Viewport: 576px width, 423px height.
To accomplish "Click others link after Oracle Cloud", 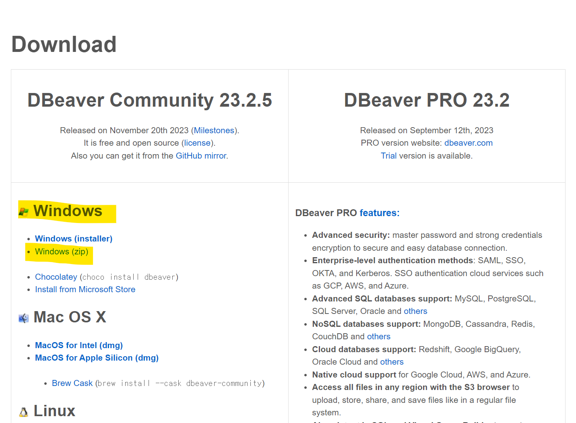I will point(392,362).
